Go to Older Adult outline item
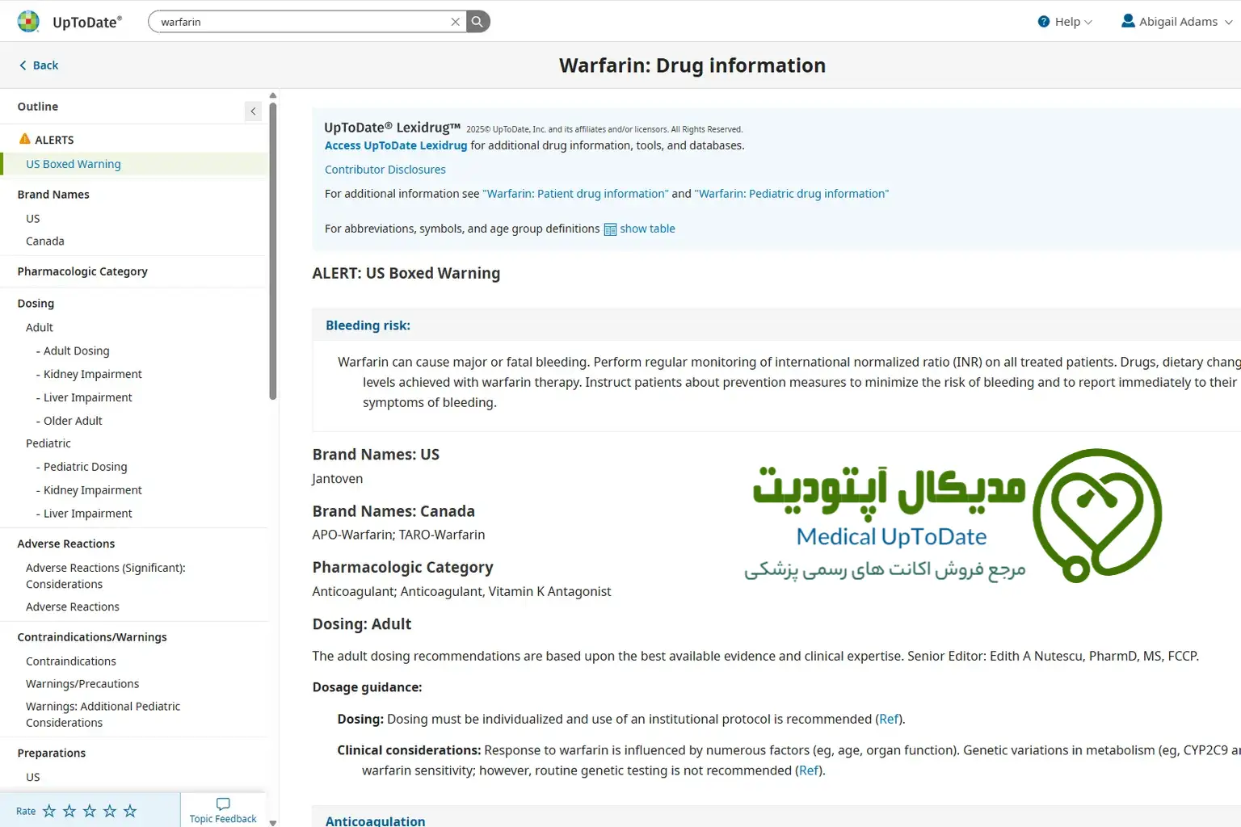 pos(73,421)
